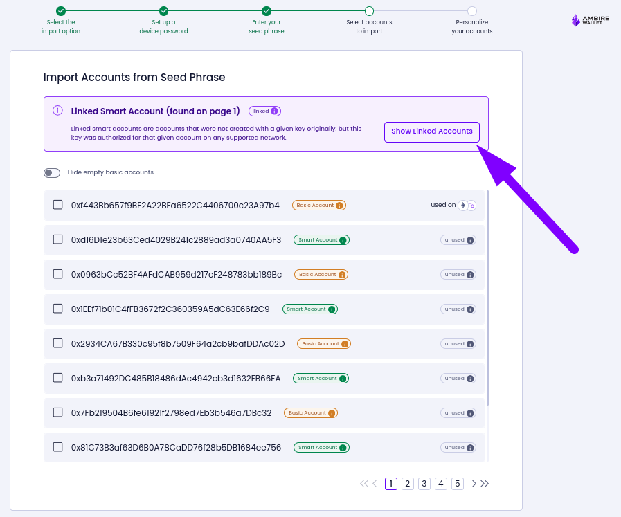
Task: Select page 2 in pagination
Action: [408, 483]
